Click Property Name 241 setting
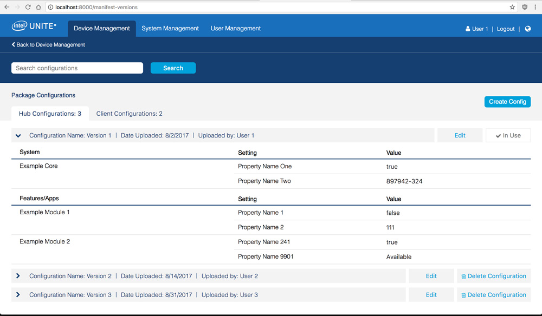Screen dimensions: 542x316 click(x=264, y=242)
